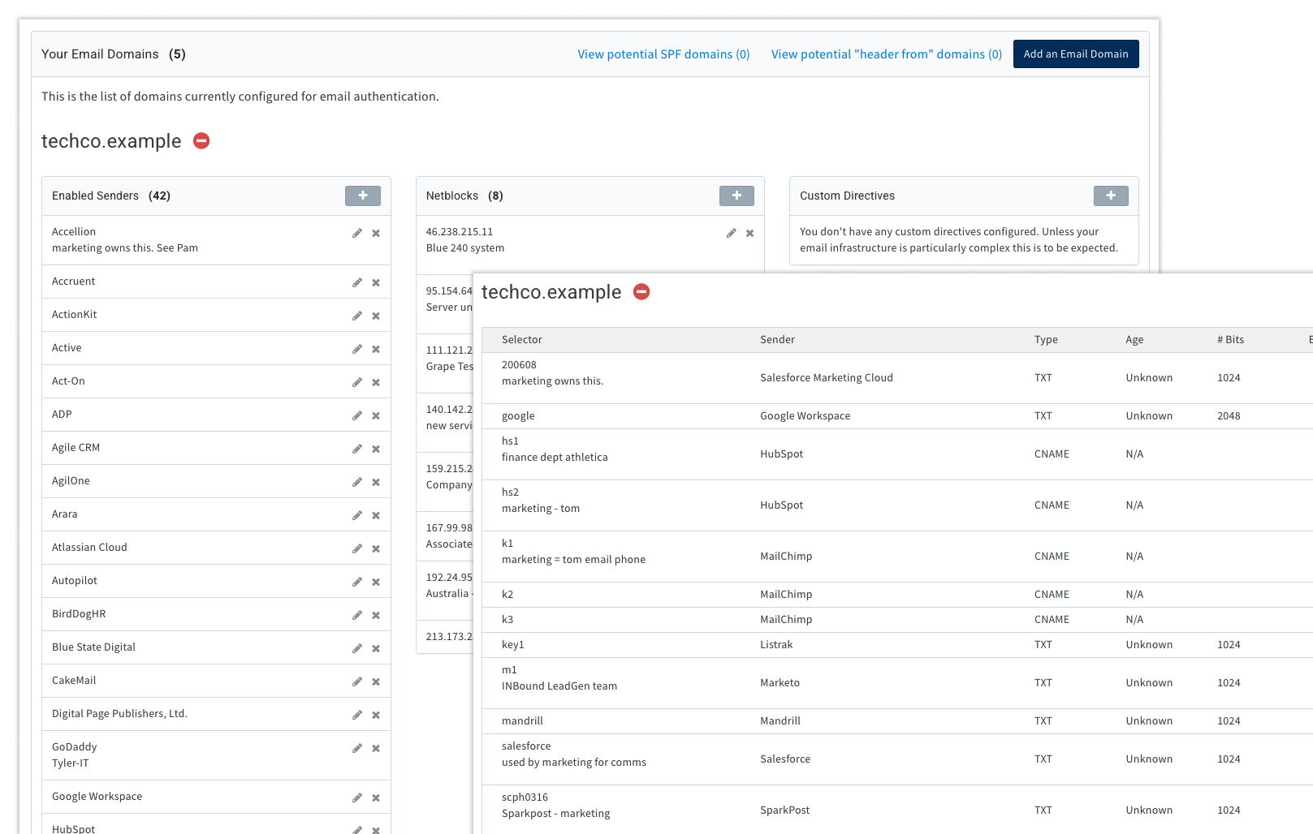Delete the Digital Page Publishers sender
The image size is (1313, 834).
point(376,715)
